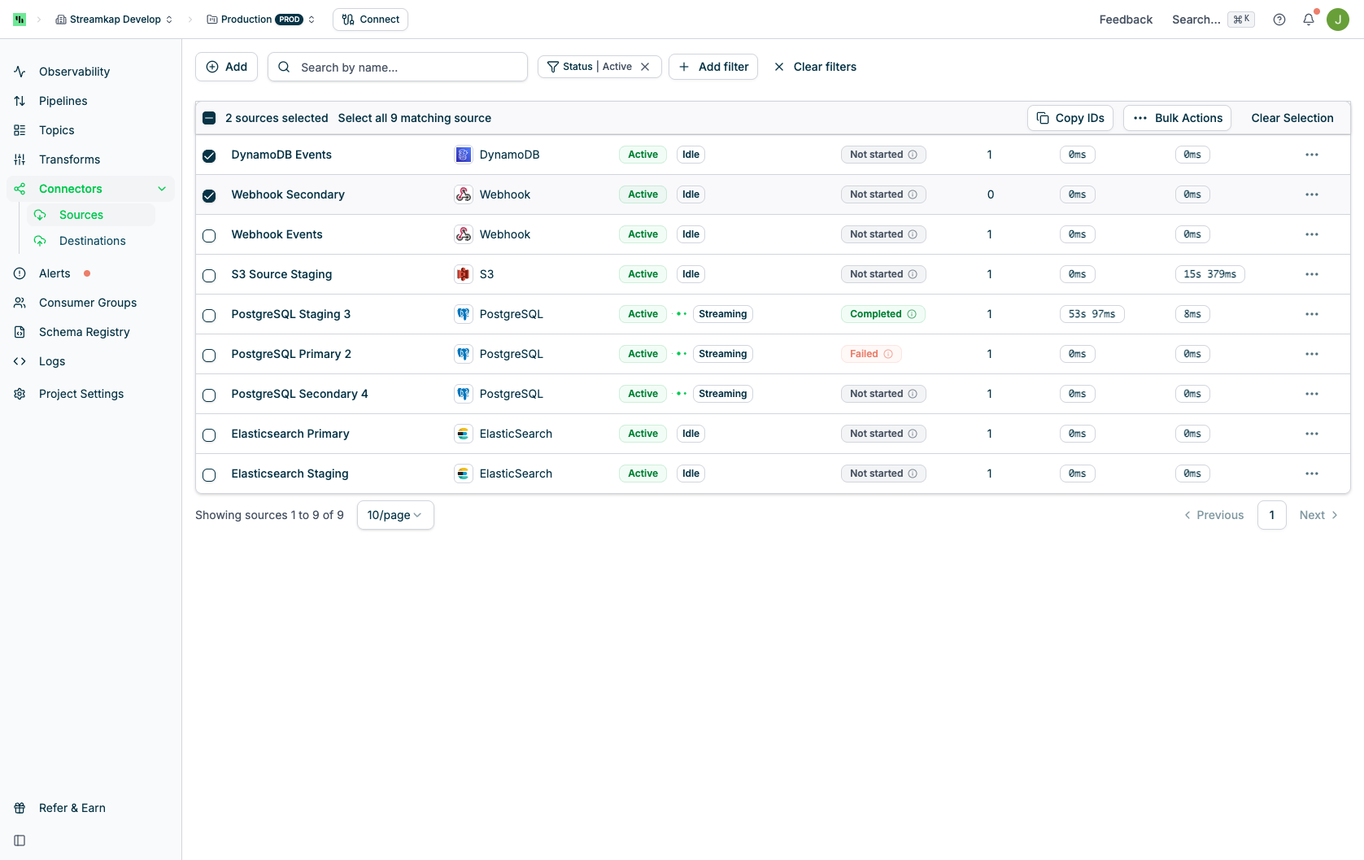The width and height of the screenshot is (1364, 860).
Task: Uncheck DynamoDB Events checkbox
Action: 209,155
